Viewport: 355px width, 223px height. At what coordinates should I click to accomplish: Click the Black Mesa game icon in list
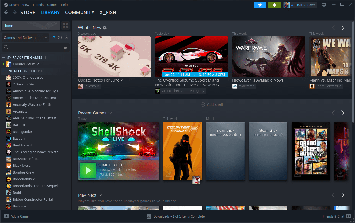9,165
